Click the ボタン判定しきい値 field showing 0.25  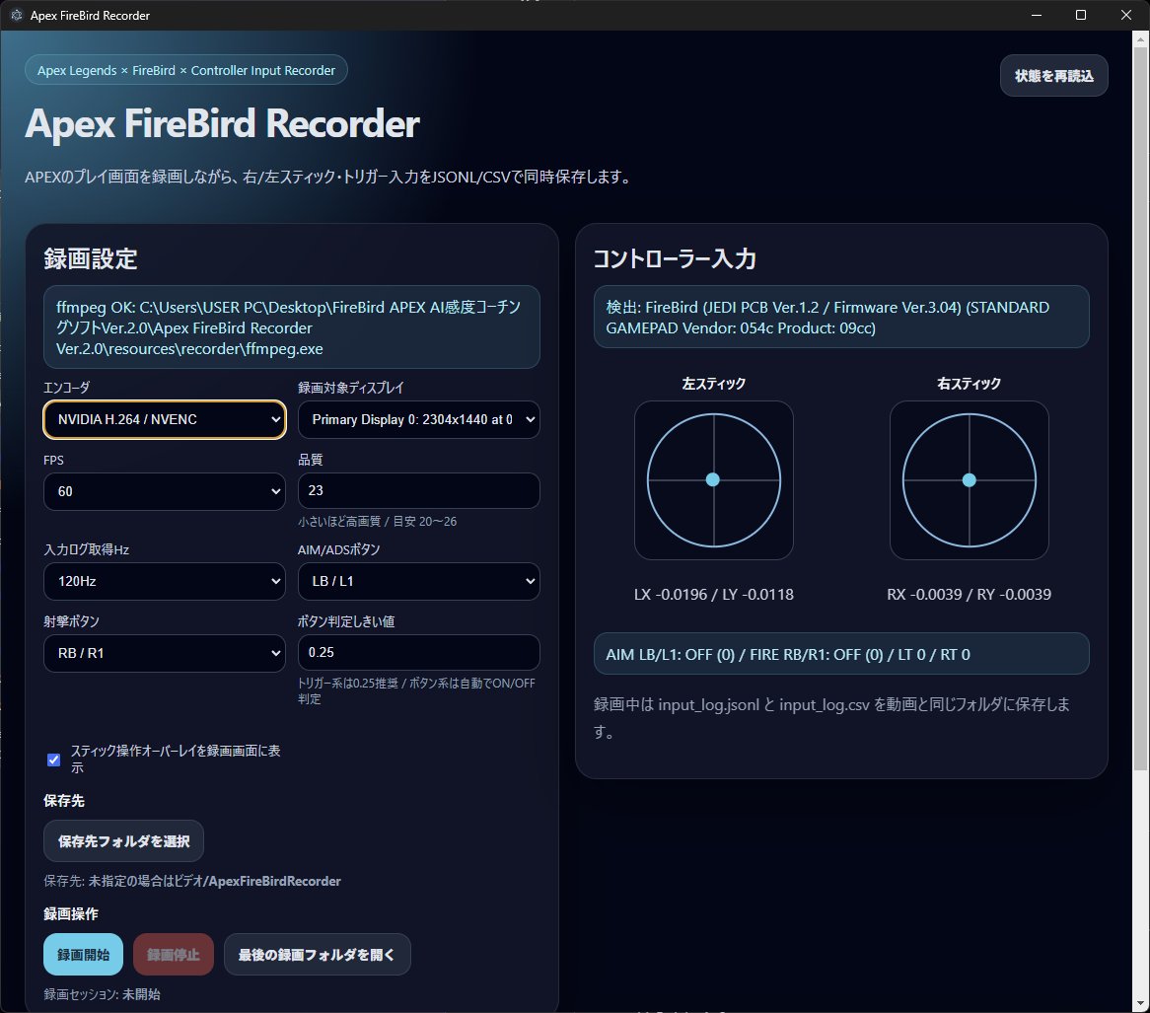tap(419, 652)
